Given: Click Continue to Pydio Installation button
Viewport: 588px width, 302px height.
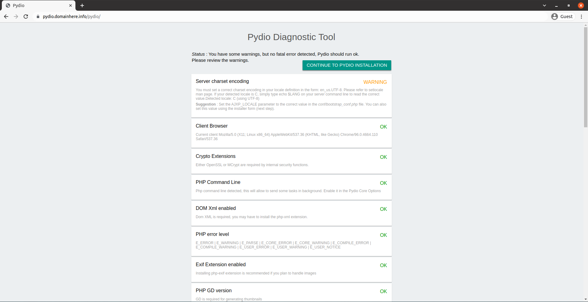Looking at the screenshot, I should [347, 65].
